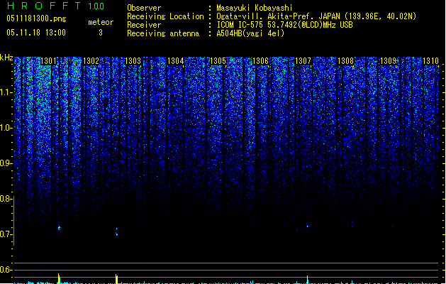Click the Receiving antenna label
The width and height of the screenshot is (446, 284).
point(163,33)
